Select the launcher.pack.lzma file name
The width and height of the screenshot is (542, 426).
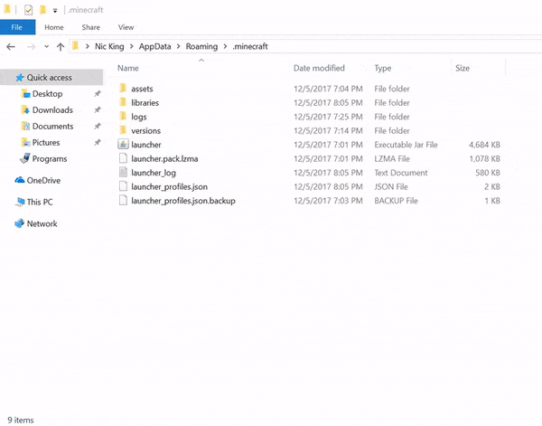tap(164, 159)
